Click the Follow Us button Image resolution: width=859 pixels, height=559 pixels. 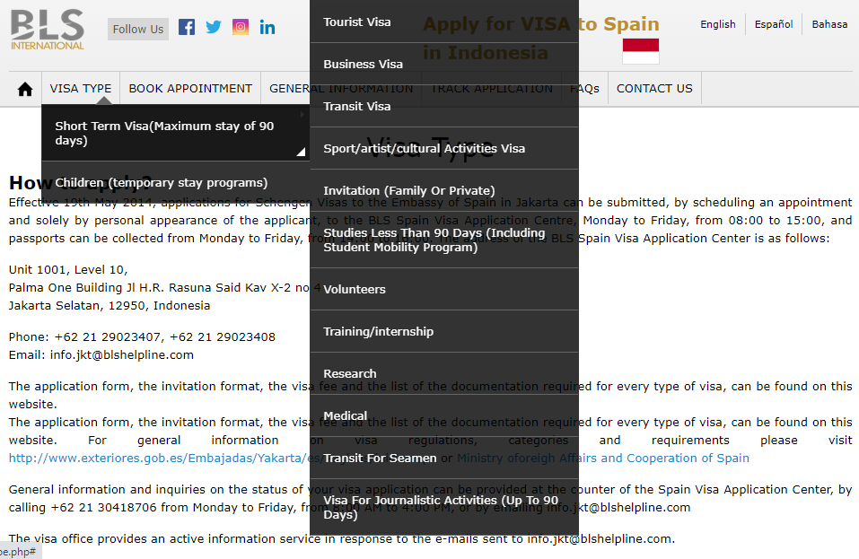tap(138, 29)
